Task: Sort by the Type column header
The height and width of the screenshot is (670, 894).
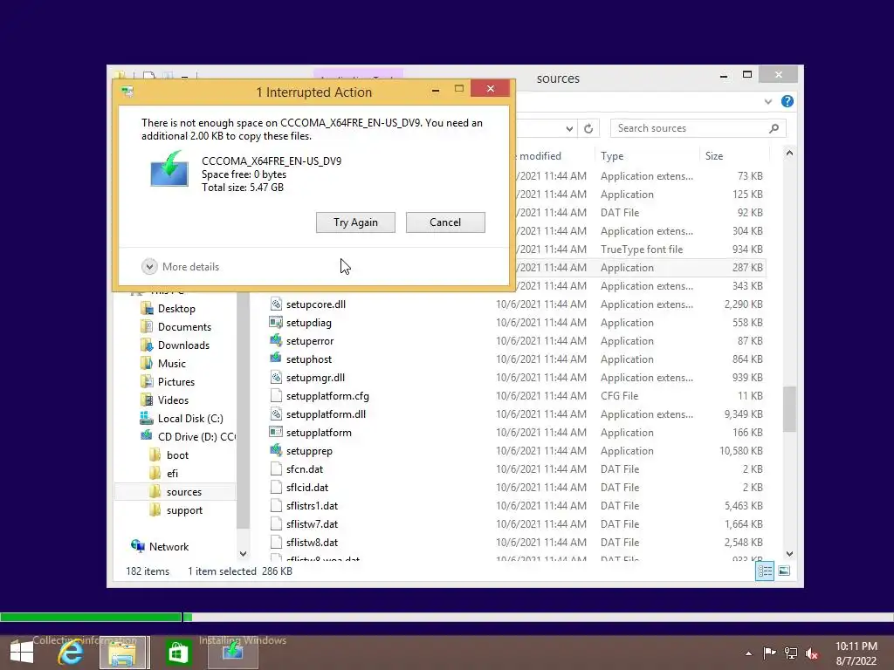Action: pos(612,156)
